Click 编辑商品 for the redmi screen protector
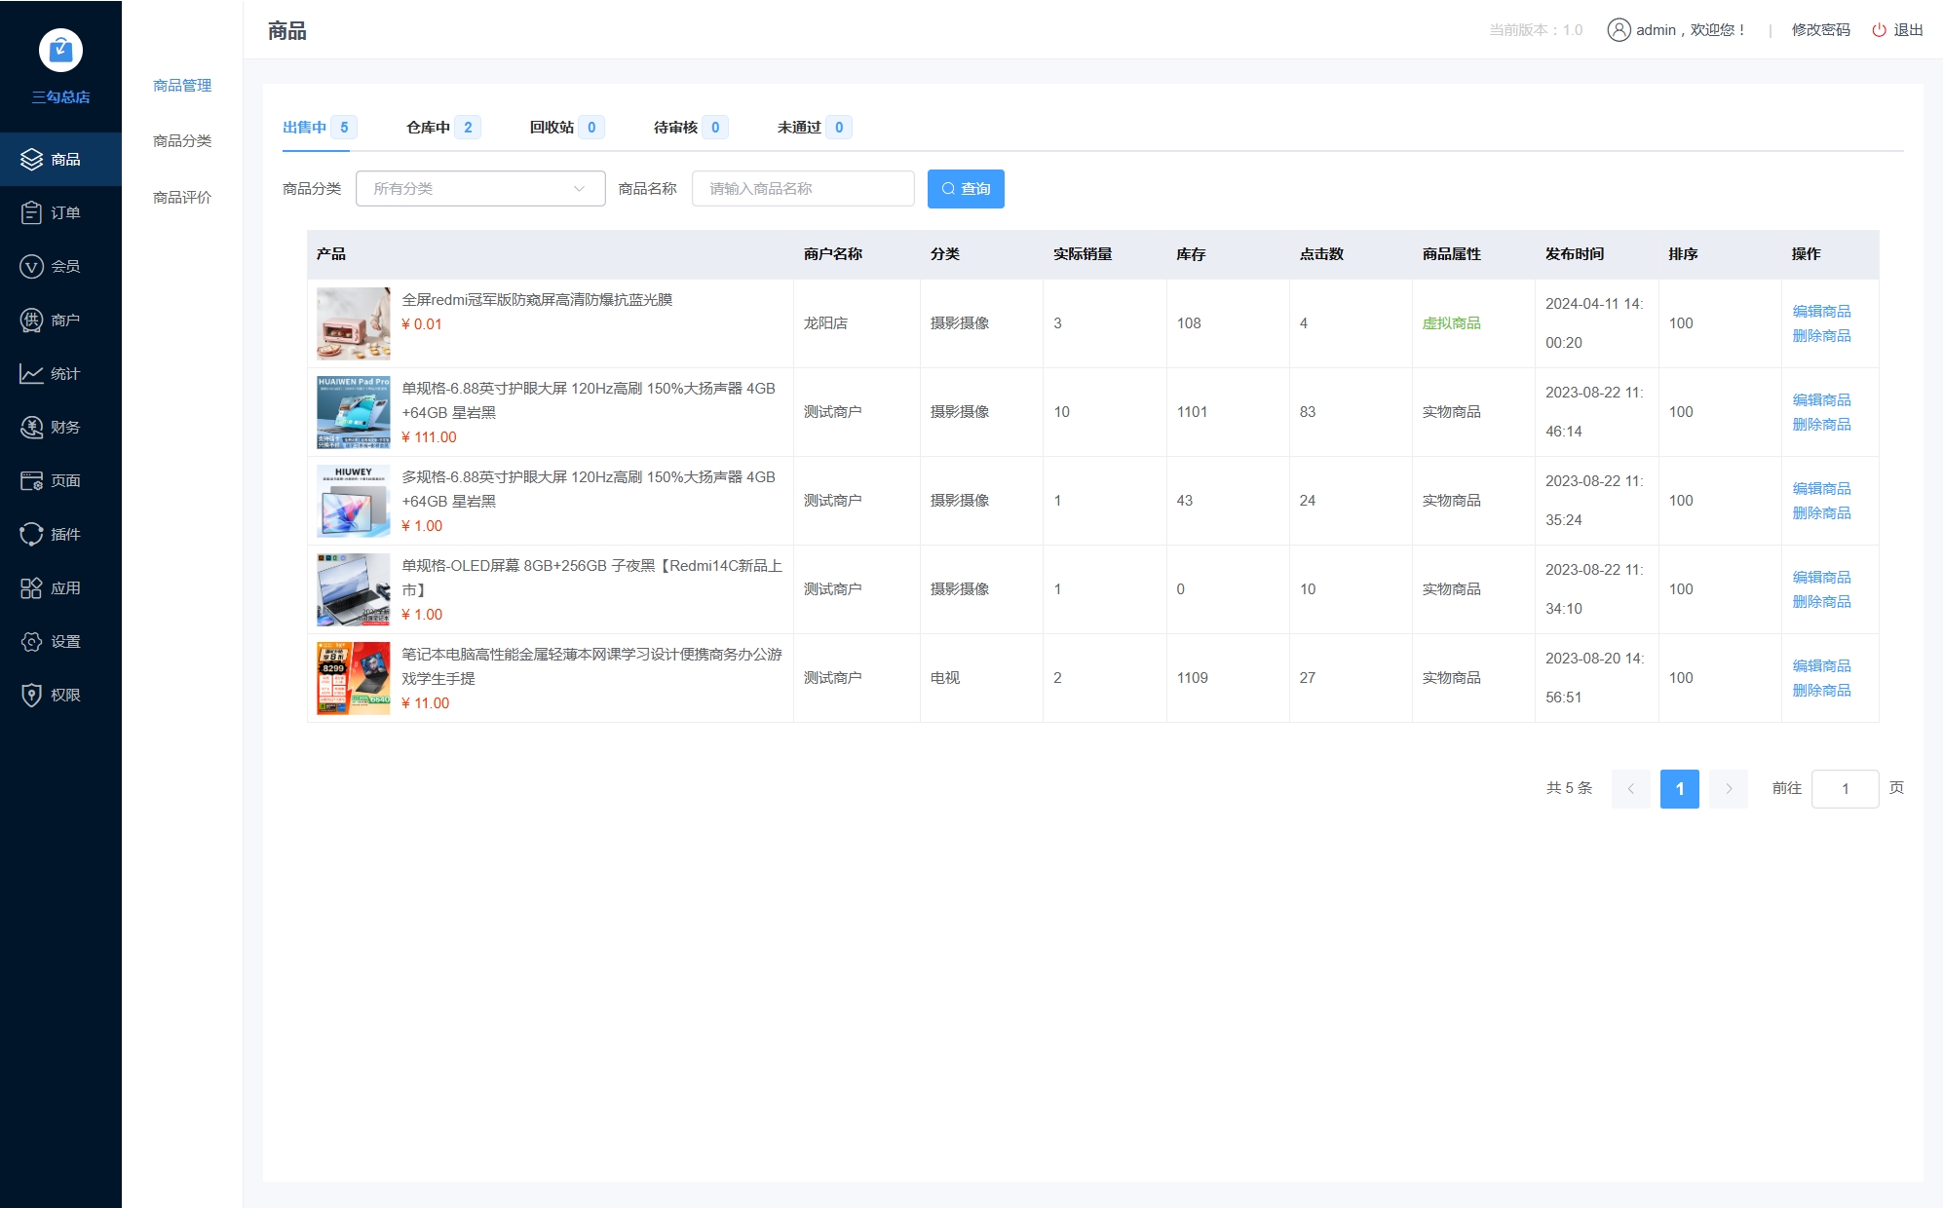Image resolution: width=1943 pixels, height=1208 pixels. pyautogui.click(x=1820, y=312)
